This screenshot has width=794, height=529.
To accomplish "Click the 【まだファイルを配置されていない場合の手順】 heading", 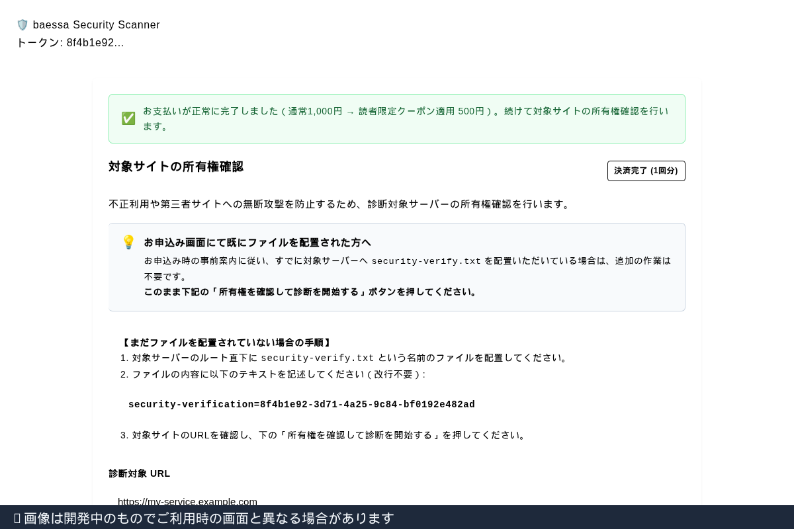I will 226,343.
